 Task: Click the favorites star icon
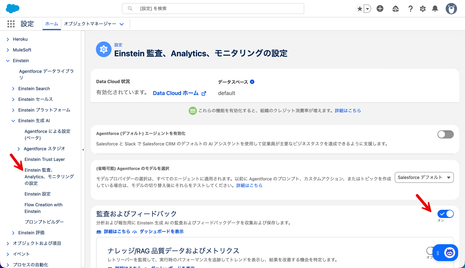click(x=360, y=9)
